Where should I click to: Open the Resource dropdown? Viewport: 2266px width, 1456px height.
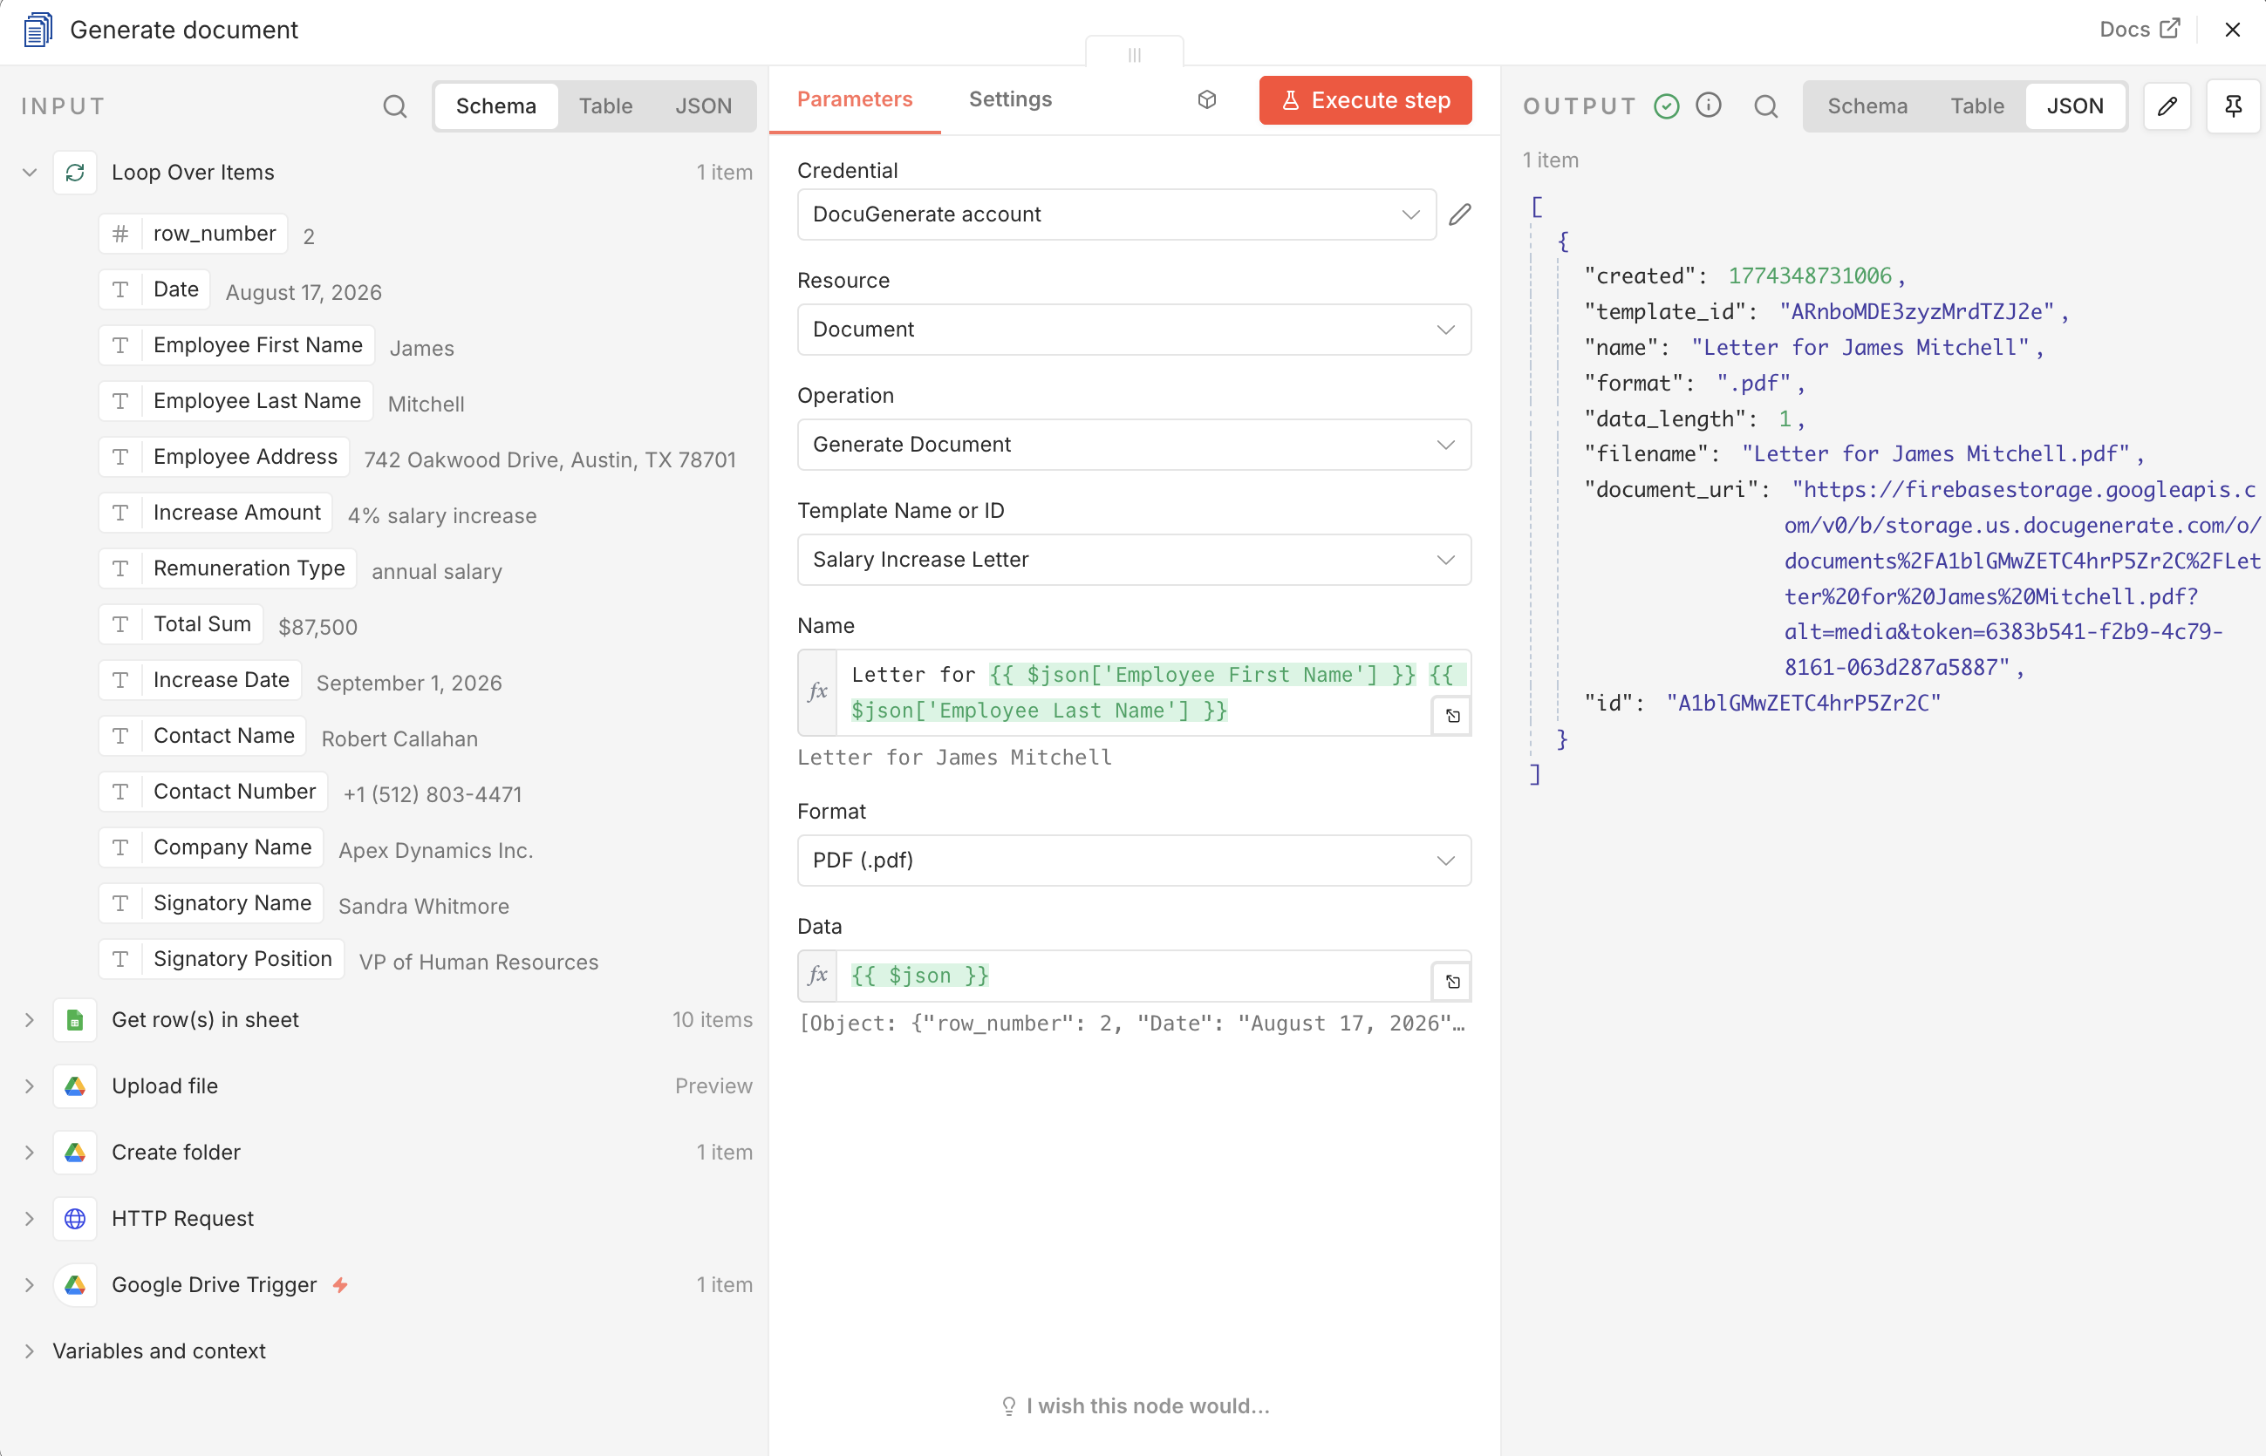1134,330
